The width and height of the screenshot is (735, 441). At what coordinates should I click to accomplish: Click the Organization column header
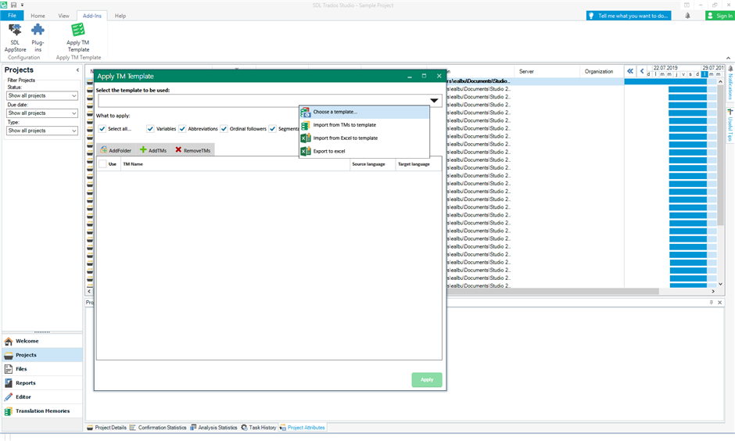(x=601, y=71)
